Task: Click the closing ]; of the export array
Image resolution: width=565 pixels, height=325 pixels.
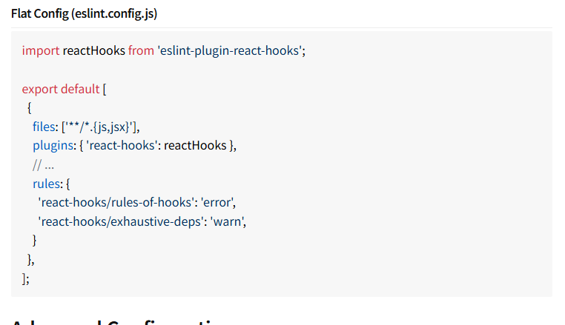Action: pyautogui.click(x=26, y=278)
